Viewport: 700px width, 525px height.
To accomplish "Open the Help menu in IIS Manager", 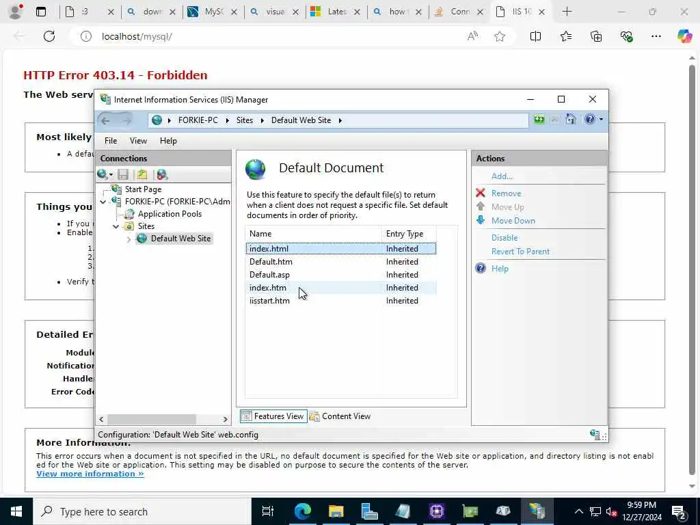I will (x=168, y=141).
